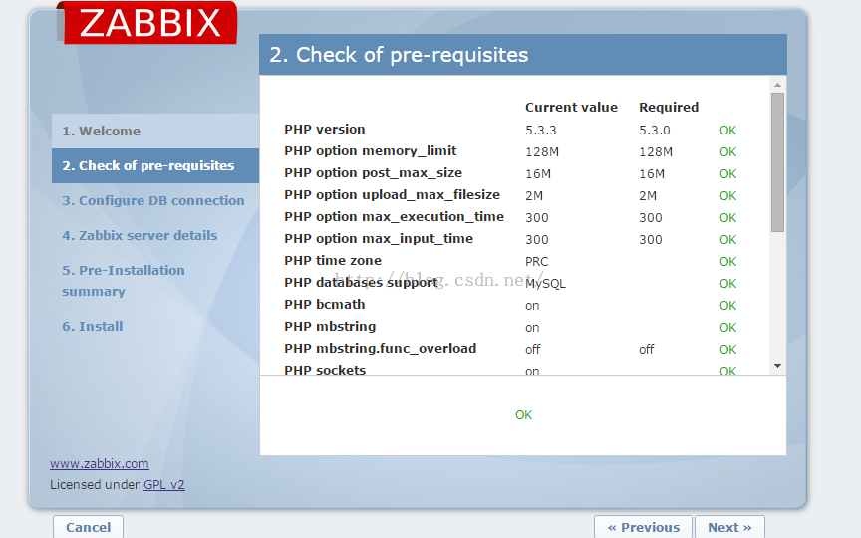Click the MySQL database support value
Image resolution: width=861 pixels, height=538 pixels.
pos(545,284)
